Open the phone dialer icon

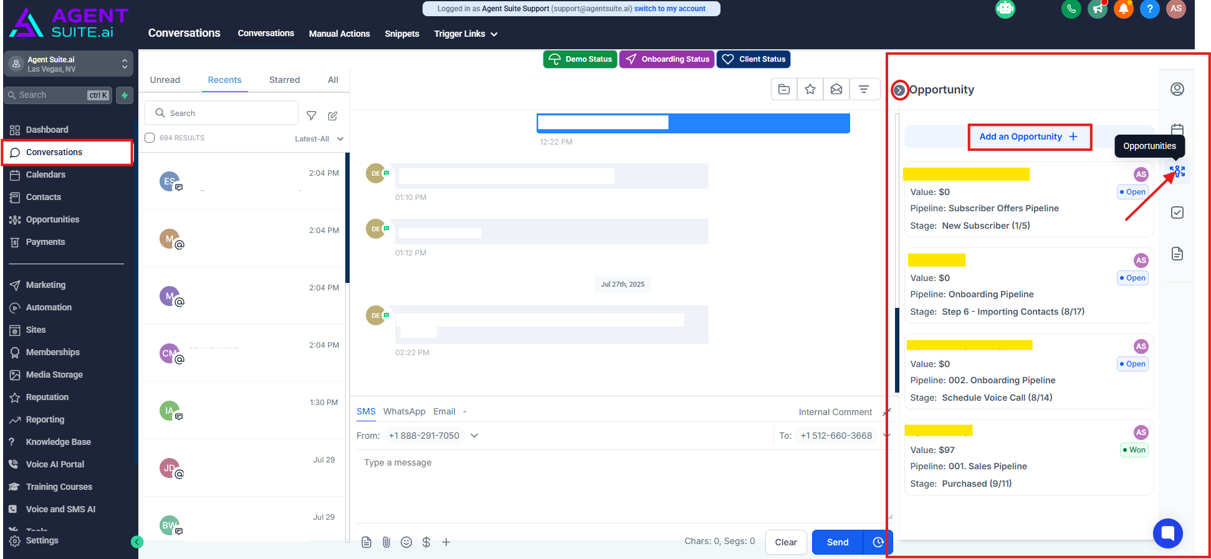click(1071, 9)
